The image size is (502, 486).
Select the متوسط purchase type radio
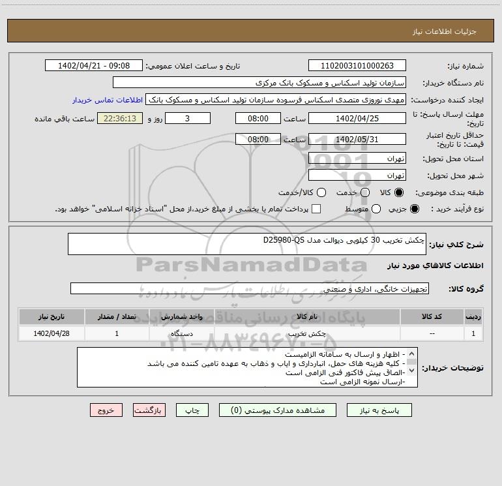(x=376, y=209)
